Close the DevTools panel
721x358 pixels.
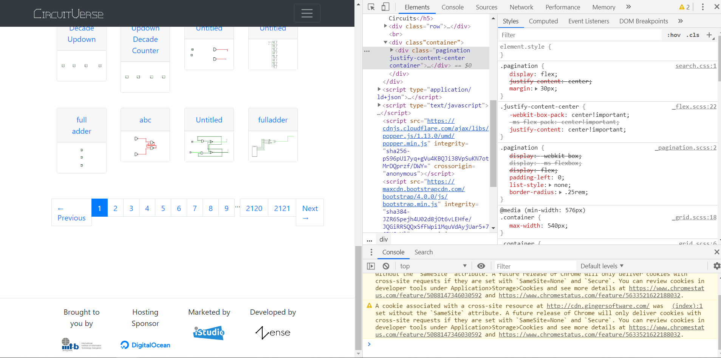[x=716, y=7]
